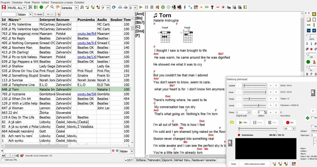Click the green disc icon in toolbar
Viewport: 317px width, 167px height.
(x=163, y=7)
